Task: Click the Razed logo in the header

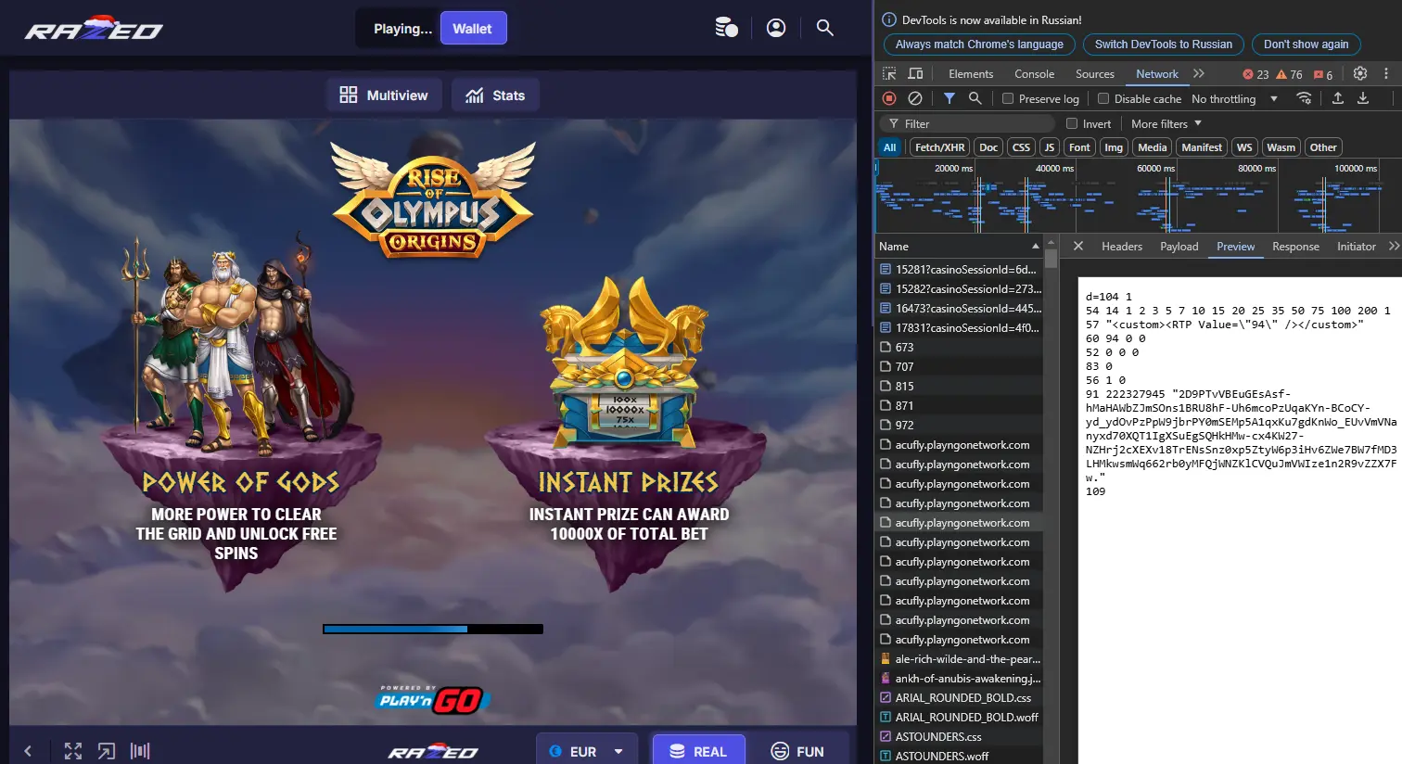Action: point(94,29)
